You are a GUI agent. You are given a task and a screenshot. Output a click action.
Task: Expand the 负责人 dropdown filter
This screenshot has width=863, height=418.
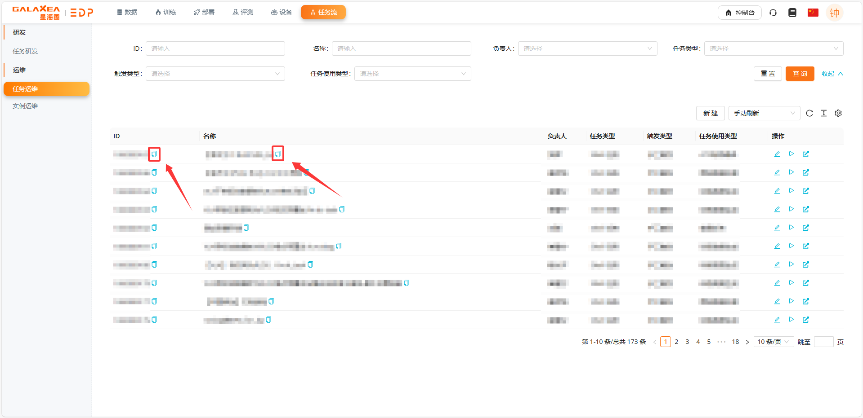[587, 48]
